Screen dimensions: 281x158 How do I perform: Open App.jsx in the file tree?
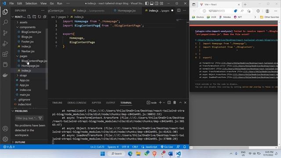24,85
